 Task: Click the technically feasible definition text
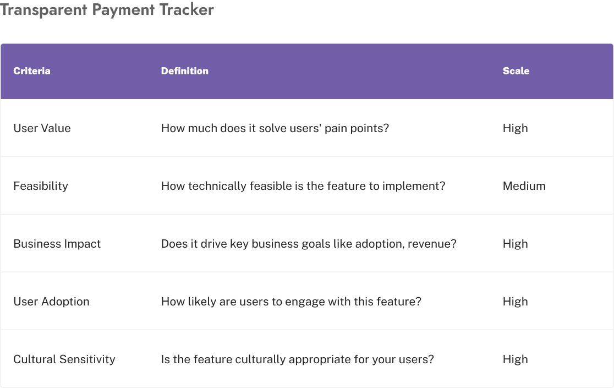click(x=303, y=186)
